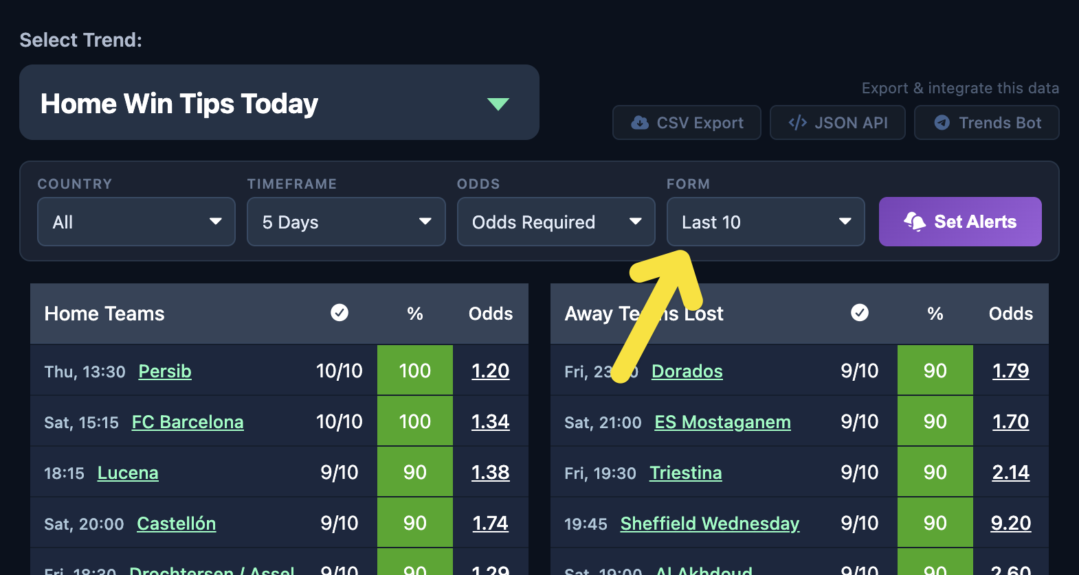Open the Sheffield Wednesday team page
The image size is (1079, 575).
click(x=710, y=524)
